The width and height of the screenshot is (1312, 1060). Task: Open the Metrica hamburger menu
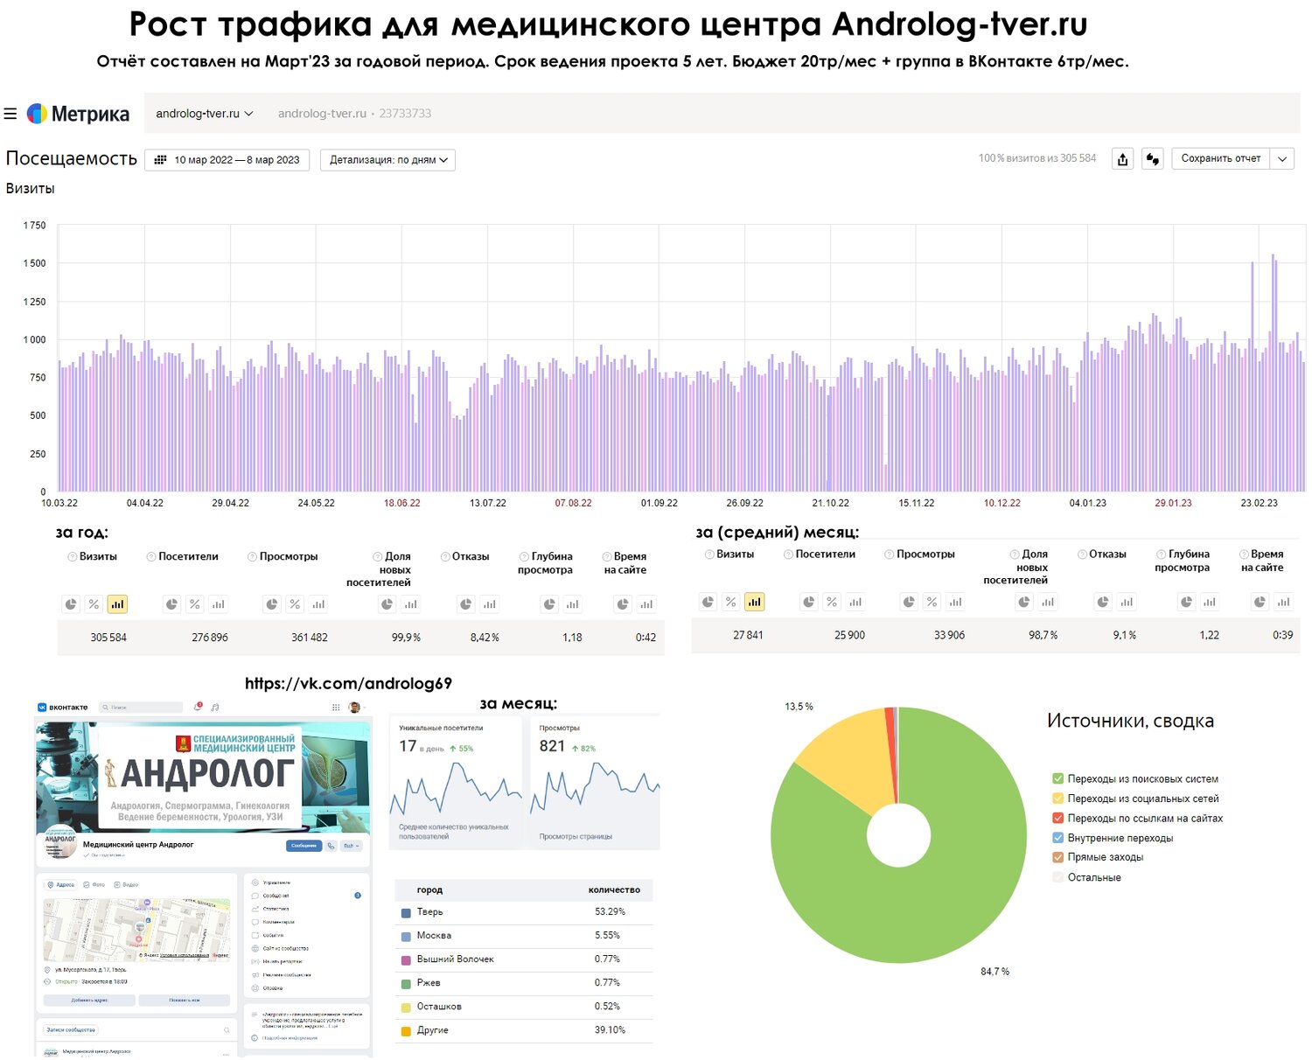point(10,114)
